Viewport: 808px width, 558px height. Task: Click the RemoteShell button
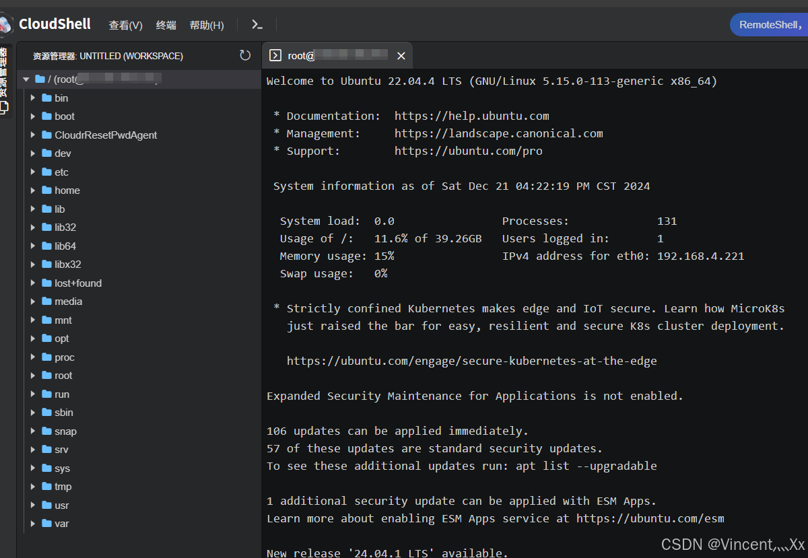pyautogui.click(x=769, y=25)
